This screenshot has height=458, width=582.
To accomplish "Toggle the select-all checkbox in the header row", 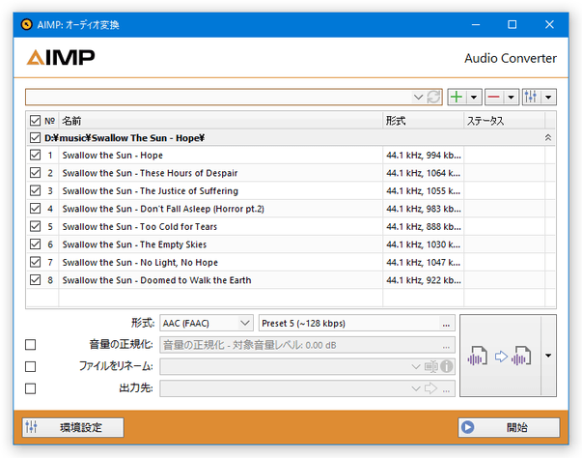I will [35, 121].
